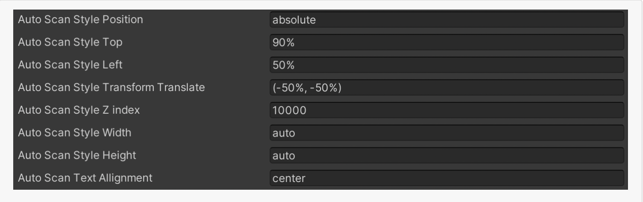
Task: Click the Auto Scan Style Left label
Action: [70, 65]
